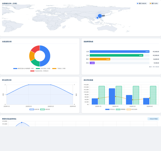161x151 pixels.
Task: Click the large blue city bubble on the map
Action: click(100, 16)
